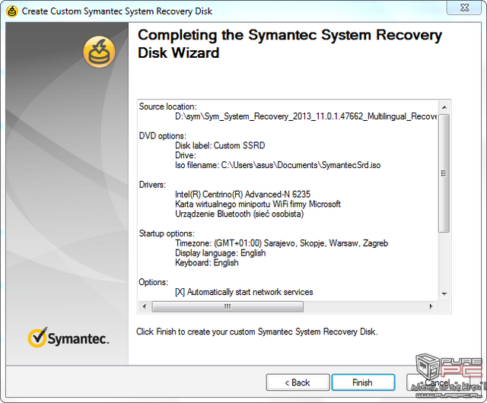The image size is (487, 403).
Task: Click the 'Drive:' line
Action: [186, 155]
